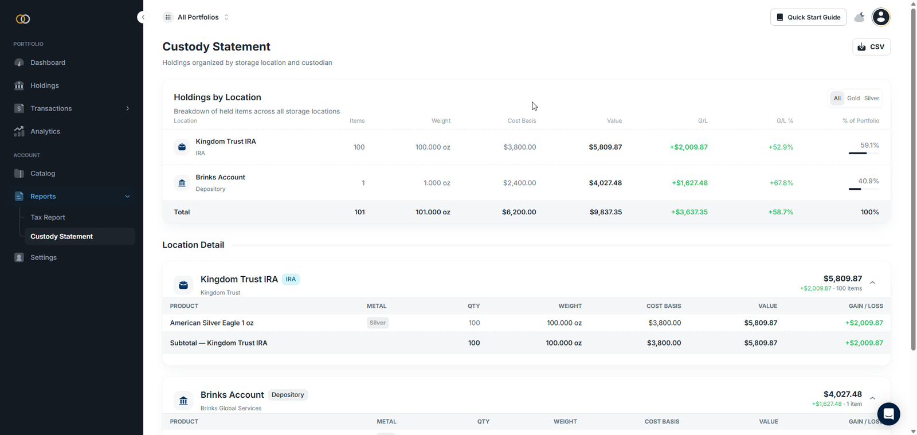Image resolution: width=917 pixels, height=435 pixels.
Task: Click the Total value $9,837.35
Action: (x=605, y=212)
